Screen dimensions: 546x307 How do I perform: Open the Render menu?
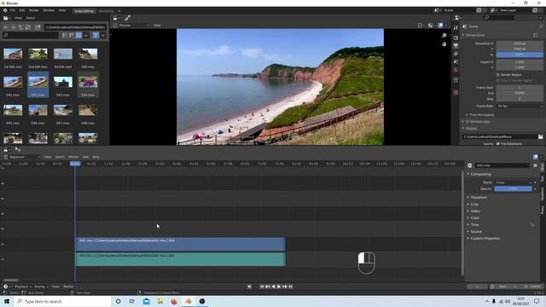(x=34, y=10)
